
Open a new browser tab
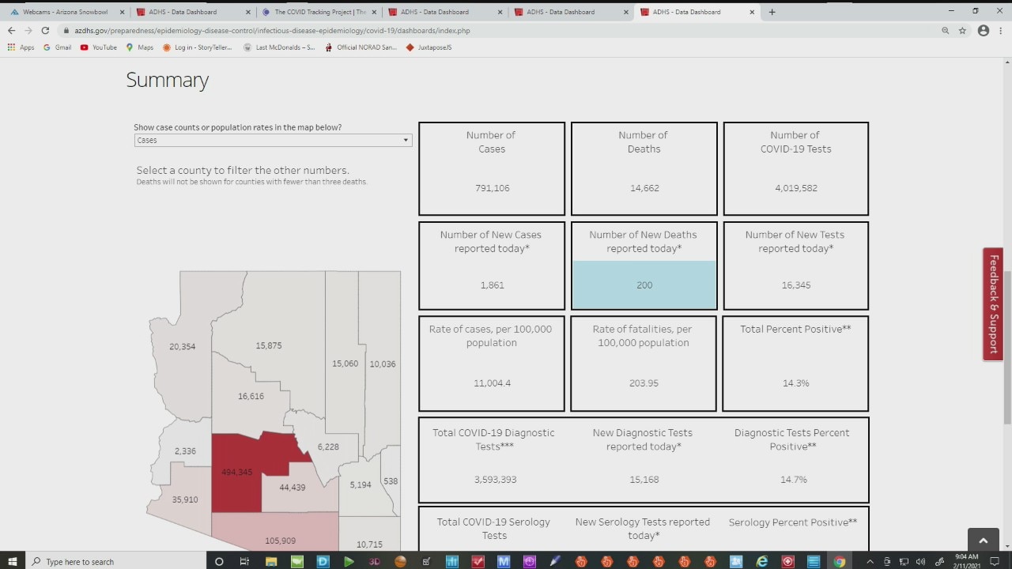(x=772, y=12)
